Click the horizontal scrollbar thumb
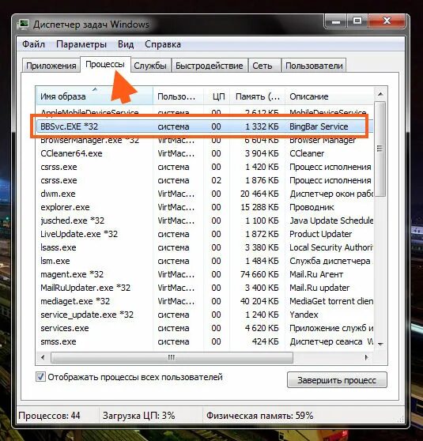The image size is (423, 441). [x=172, y=357]
